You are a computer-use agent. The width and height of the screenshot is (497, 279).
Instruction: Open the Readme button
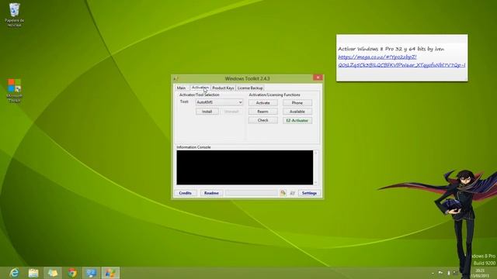pyautogui.click(x=211, y=193)
